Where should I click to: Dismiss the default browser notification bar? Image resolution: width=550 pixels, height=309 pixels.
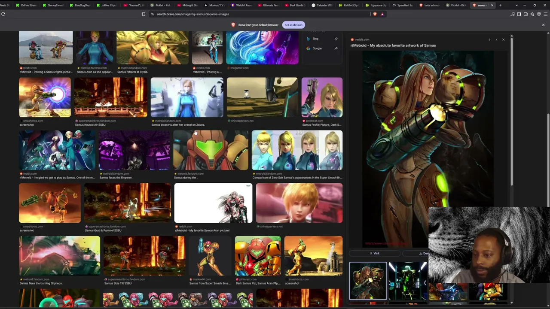(x=543, y=25)
